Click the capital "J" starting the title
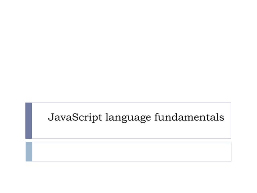Image resolution: width=257 pixels, height=193 pixels. [51, 118]
